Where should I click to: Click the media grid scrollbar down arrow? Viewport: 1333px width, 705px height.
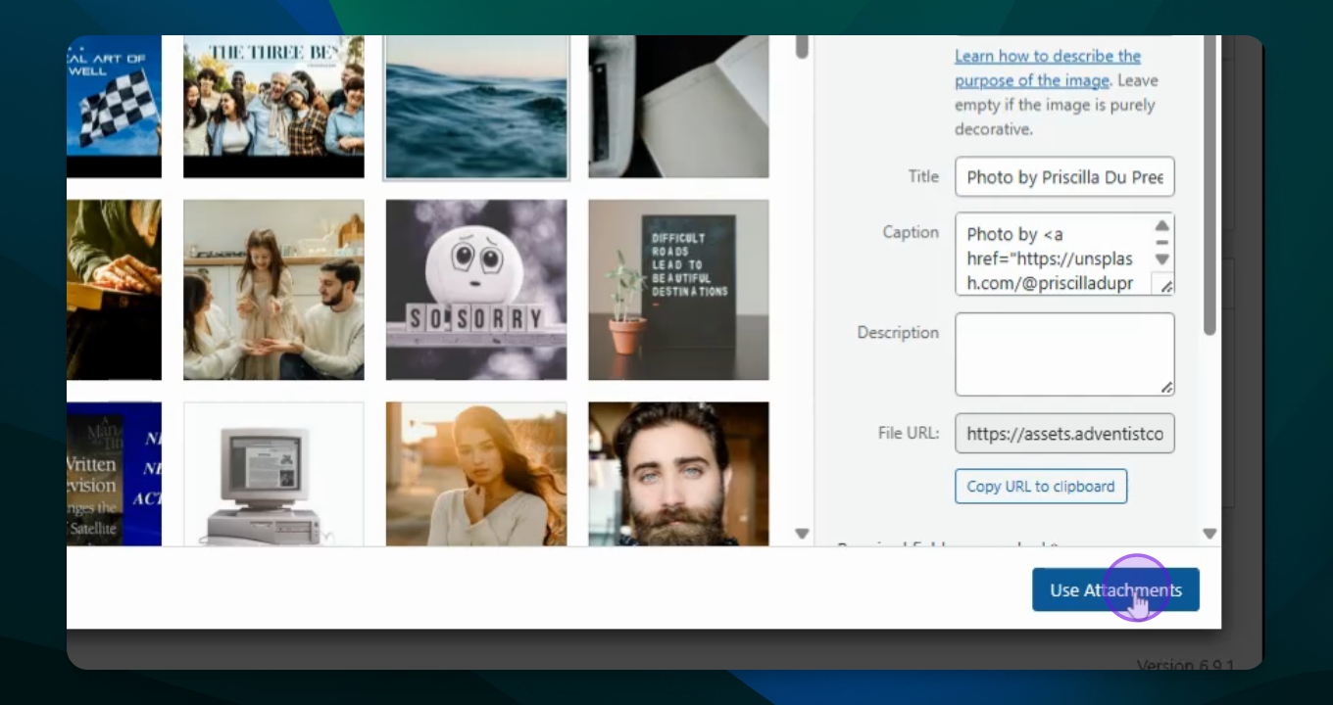pos(802,534)
